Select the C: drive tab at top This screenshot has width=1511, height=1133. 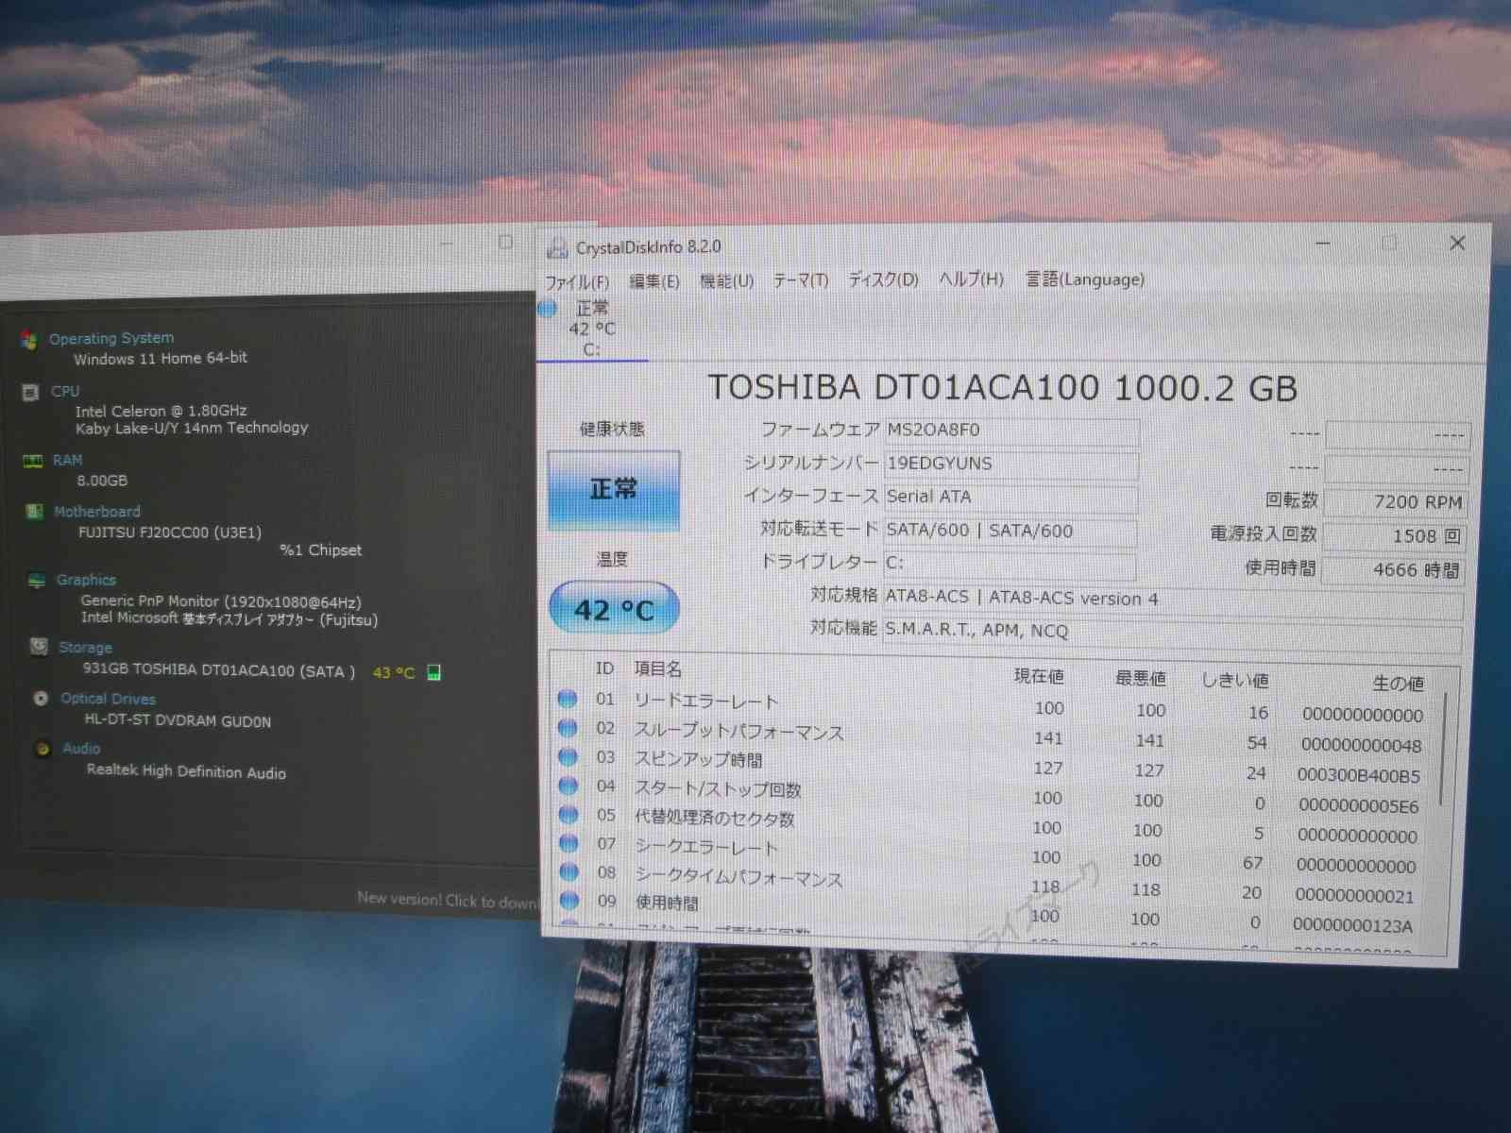point(591,329)
